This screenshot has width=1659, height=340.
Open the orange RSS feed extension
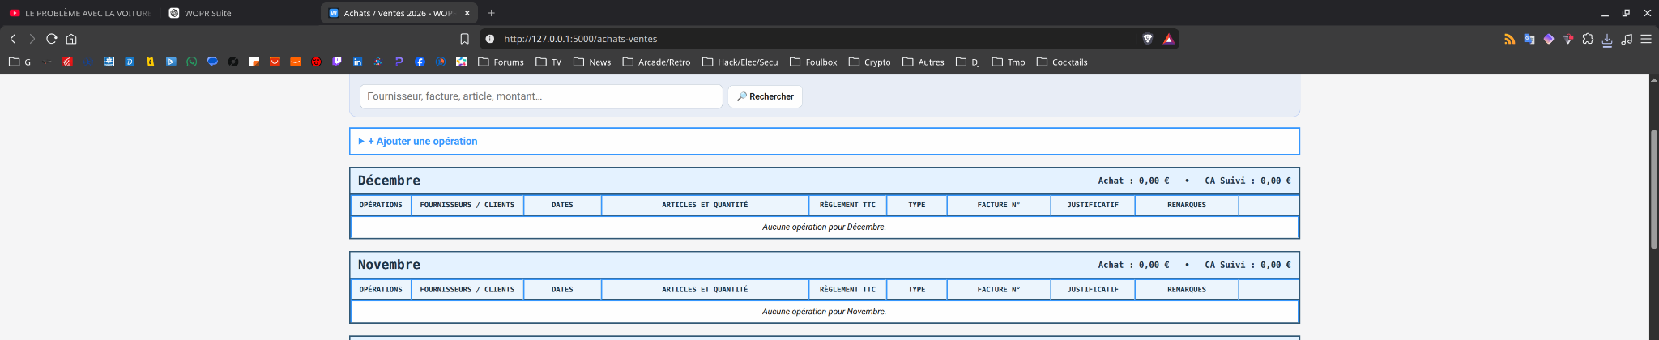1510,39
